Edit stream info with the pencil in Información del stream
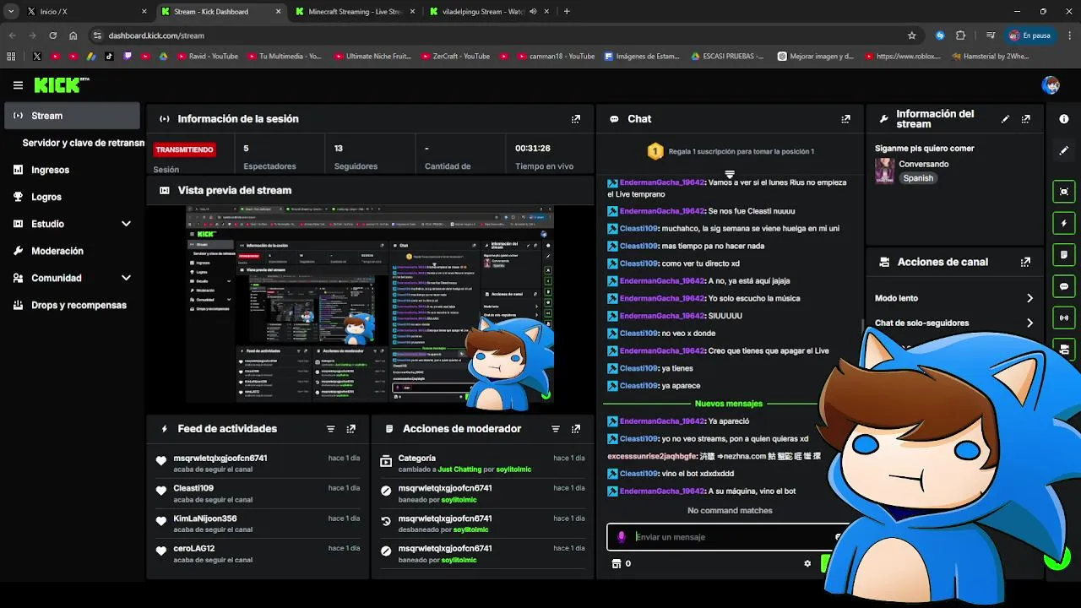This screenshot has width=1081, height=608. [x=1005, y=119]
